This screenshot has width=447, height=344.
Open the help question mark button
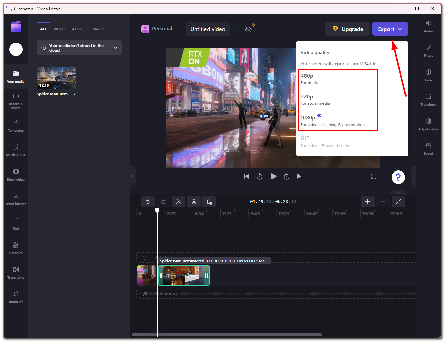pos(398,177)
